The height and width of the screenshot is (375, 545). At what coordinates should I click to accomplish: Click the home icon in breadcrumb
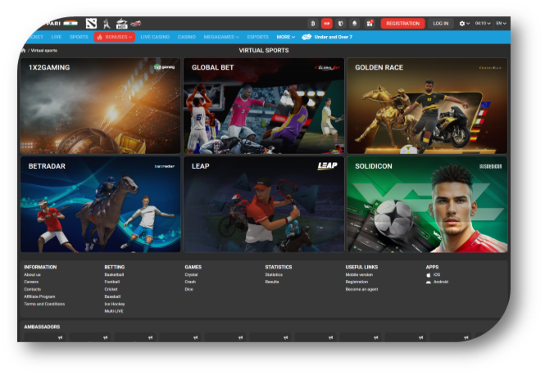tap(24, 51)
